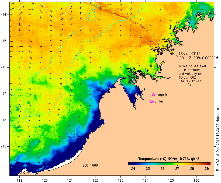
Task: Click the '200 1000m' depth legend label
Action: pos(91,166)
